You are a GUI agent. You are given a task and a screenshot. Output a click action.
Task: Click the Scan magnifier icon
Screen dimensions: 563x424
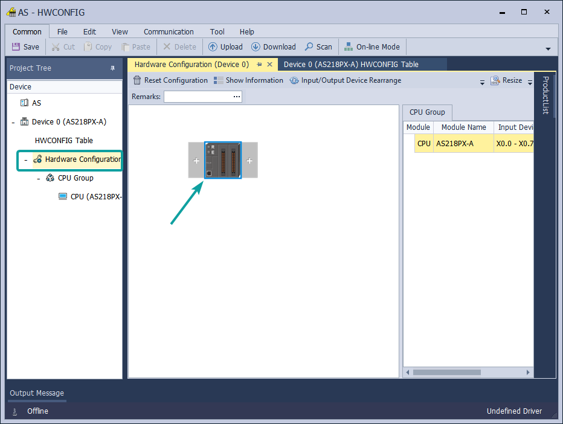[x=309, y=47]
